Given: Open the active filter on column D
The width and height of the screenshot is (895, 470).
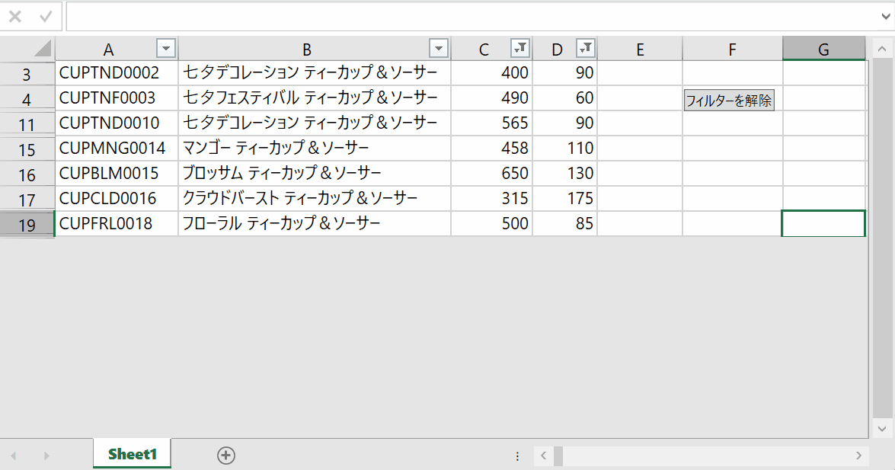Looking at the screenshot, I should [x=586, y=49].
